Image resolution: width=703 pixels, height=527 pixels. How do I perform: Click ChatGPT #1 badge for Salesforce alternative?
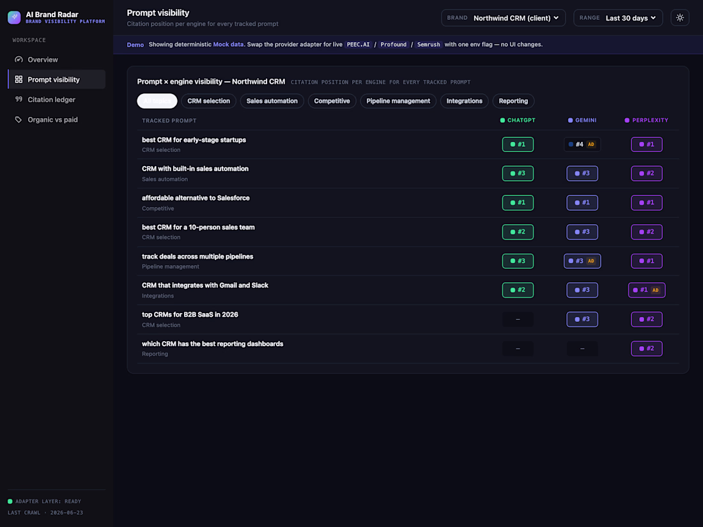click(518, 202)
